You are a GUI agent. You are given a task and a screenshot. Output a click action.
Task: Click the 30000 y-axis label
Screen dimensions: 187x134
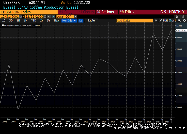pos(179,107)
